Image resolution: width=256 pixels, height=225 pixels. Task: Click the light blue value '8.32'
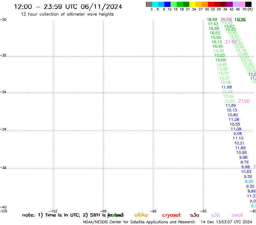pyautogui.click(x=249, y=181)
